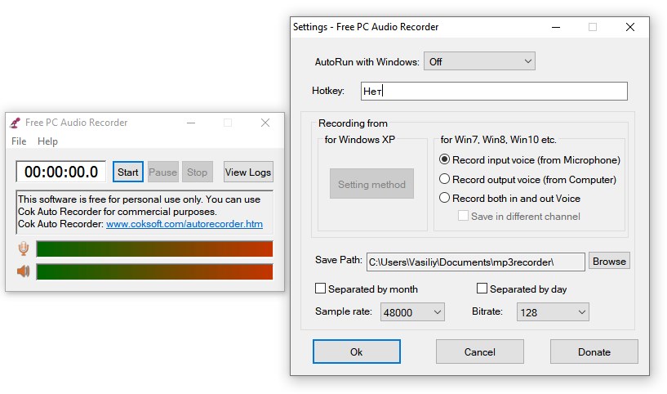The width and height of the screenshot is (667, 394).
Task: Open the AutoRun with Windows dropdown
Action: pyautogui.click(x=479, y=61)
